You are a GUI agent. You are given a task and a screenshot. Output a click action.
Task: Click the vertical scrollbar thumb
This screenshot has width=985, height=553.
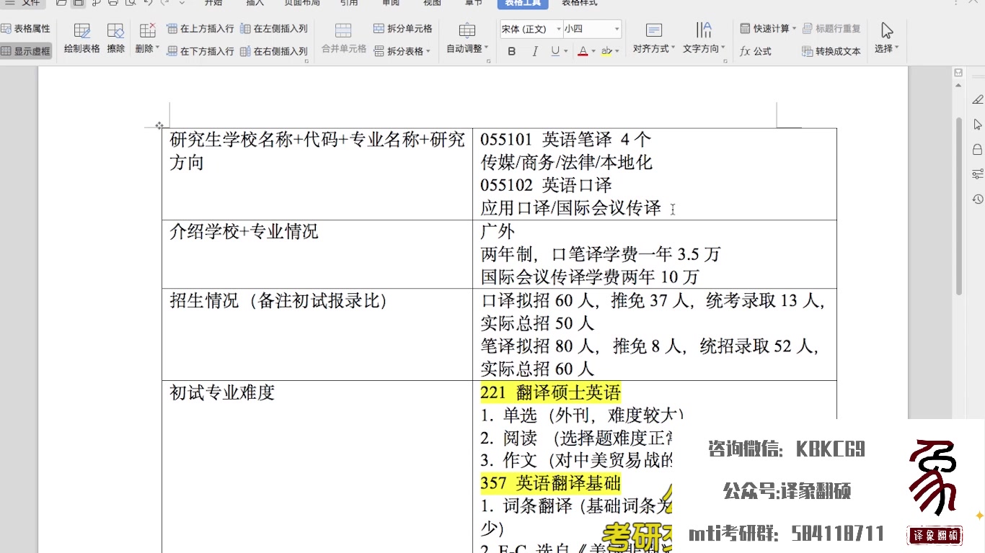tap(959, 205)
